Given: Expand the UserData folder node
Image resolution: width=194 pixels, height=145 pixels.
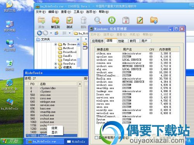Looking at the screenshot, I should coord(55,64).
